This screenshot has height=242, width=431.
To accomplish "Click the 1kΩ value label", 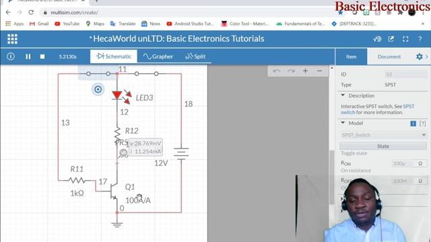I will (x=77, y=193).
